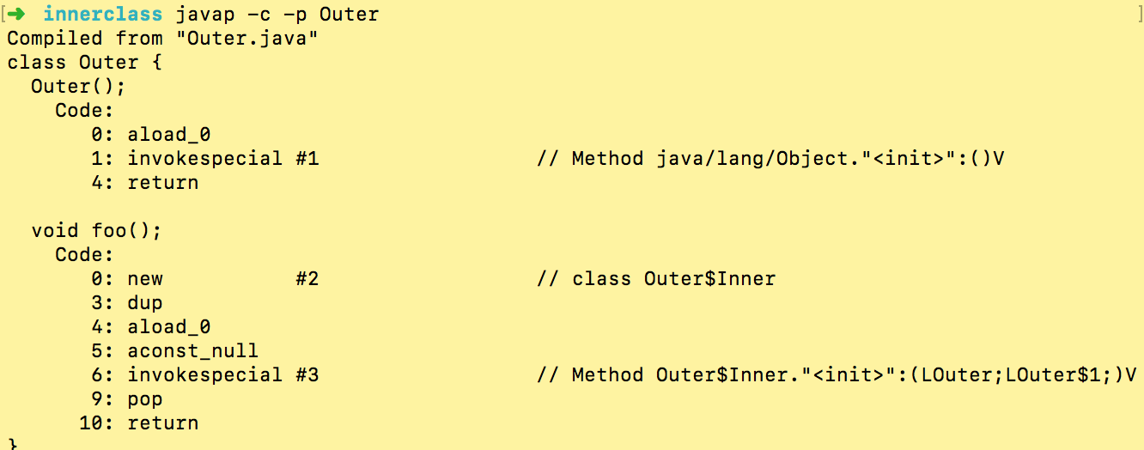Click the "#2" constant pool reference
The width and height of the screenshot is (1144, 450).
click(x=307, y=278)
